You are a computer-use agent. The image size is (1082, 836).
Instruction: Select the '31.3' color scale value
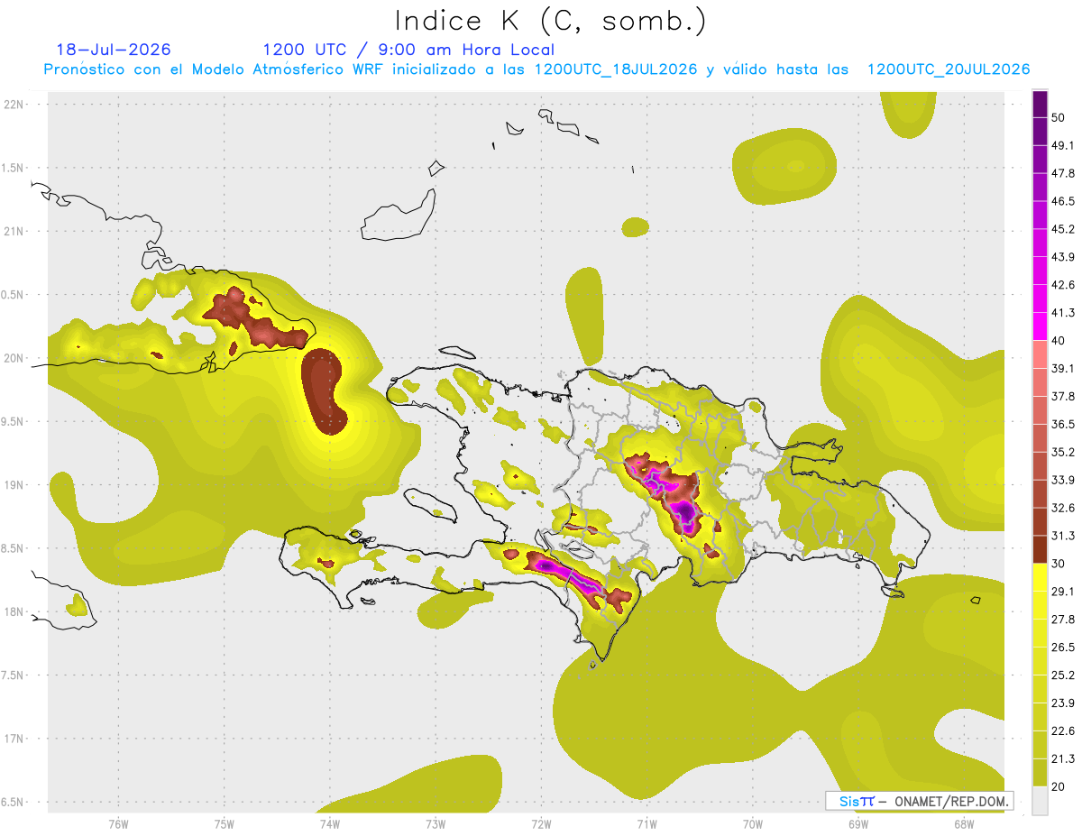[1062, 536]
